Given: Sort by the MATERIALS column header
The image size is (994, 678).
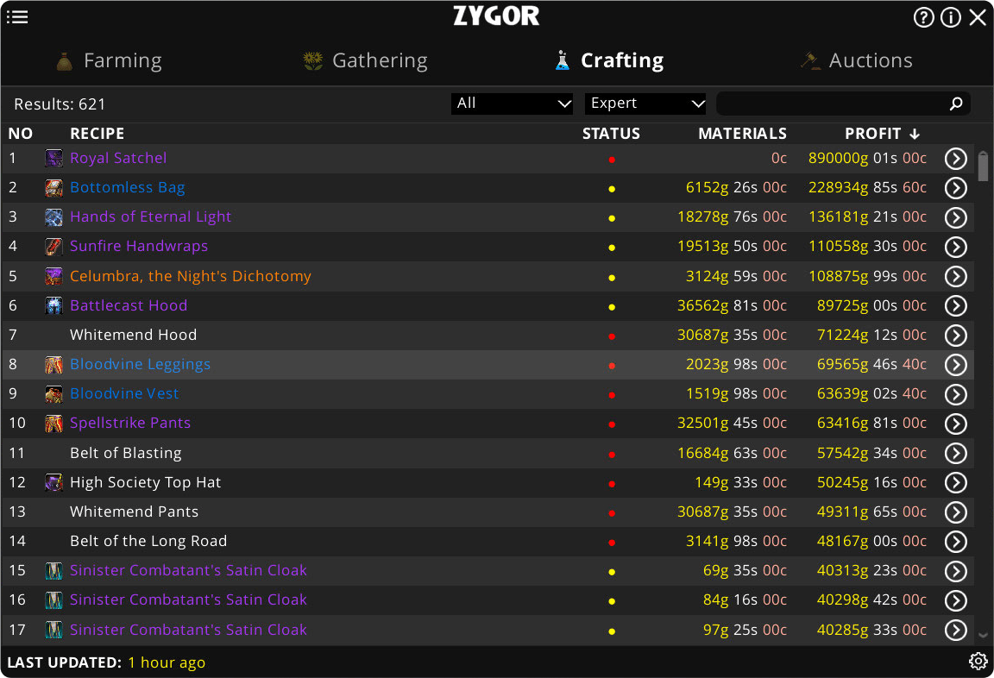Looking at the screenshot, I should (742, 134).
